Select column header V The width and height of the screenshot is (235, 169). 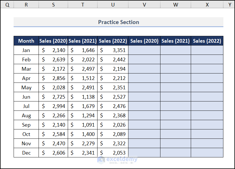click(144, 5)
